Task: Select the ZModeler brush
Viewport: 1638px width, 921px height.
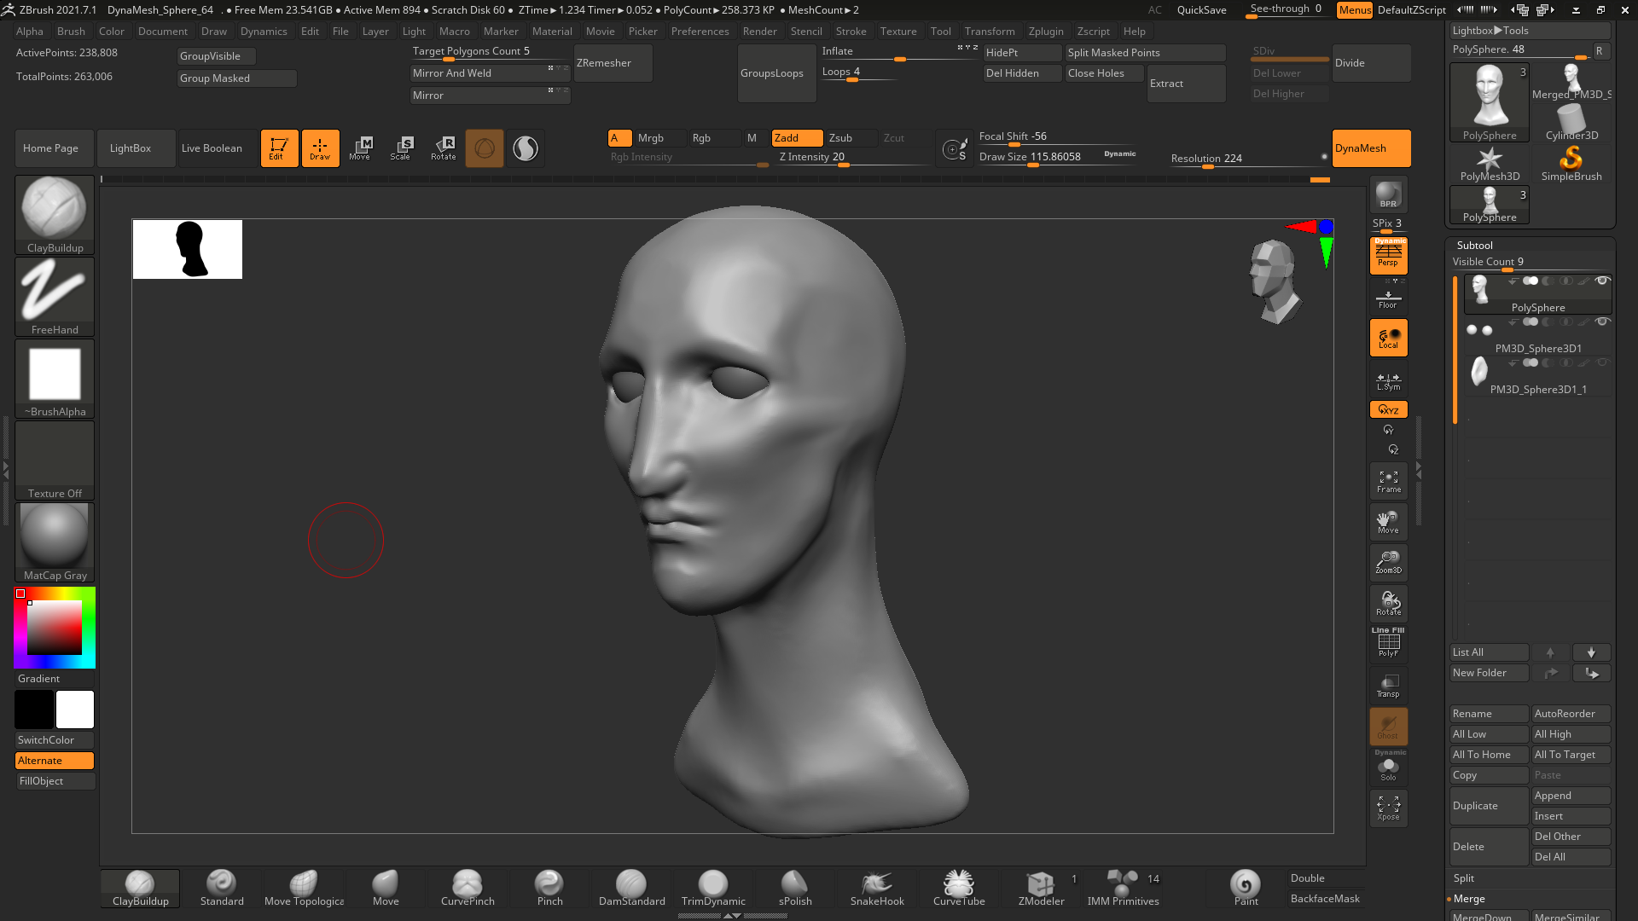Action: 1041,888
